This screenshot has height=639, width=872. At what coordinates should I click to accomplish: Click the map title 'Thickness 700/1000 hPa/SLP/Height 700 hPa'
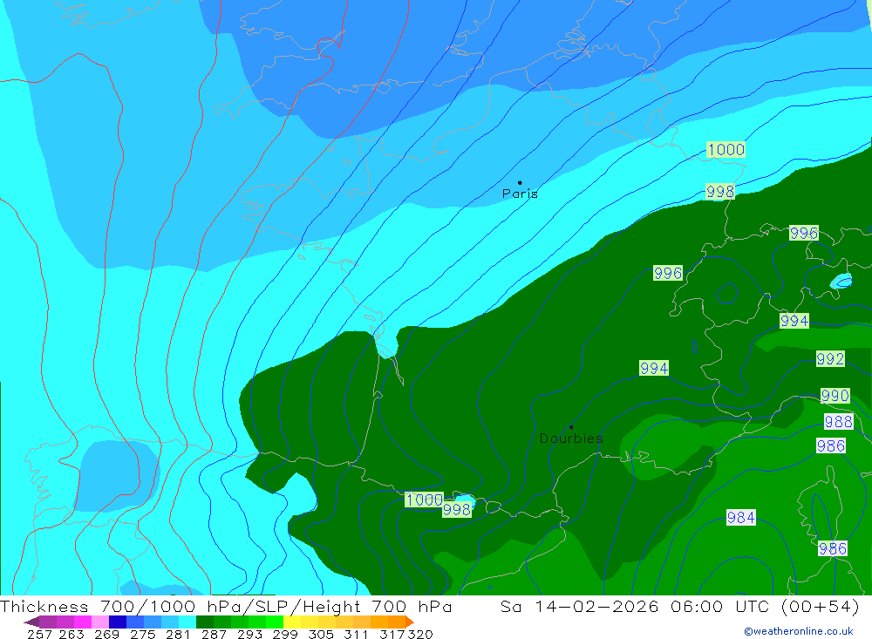pyautogui.click(x=226, y=606)
